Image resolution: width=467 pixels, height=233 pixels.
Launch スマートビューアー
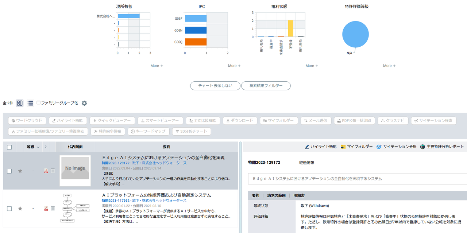(160, 120)
